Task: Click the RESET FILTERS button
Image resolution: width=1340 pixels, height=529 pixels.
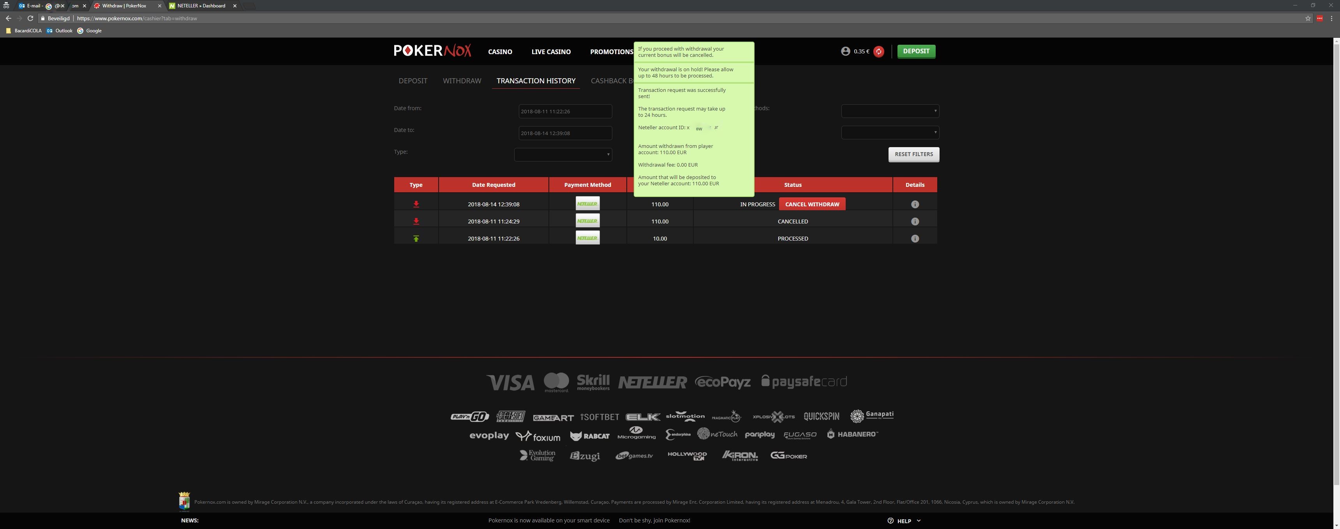Action: click(x=913, y=154)
